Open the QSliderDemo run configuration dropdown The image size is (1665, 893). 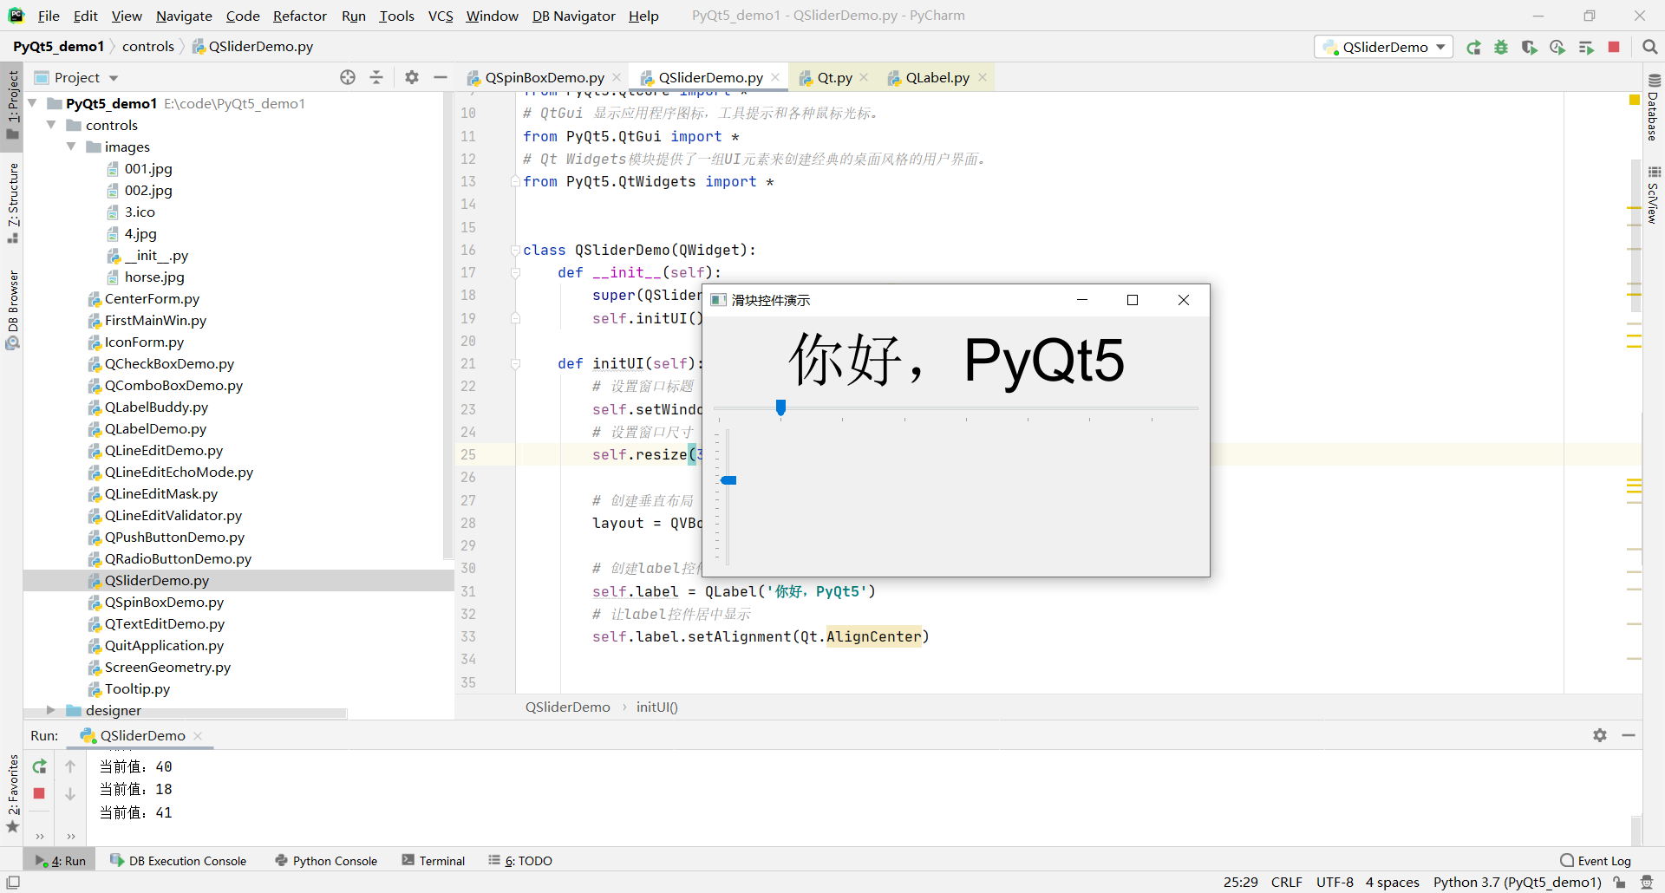(x=1384, y=47)
